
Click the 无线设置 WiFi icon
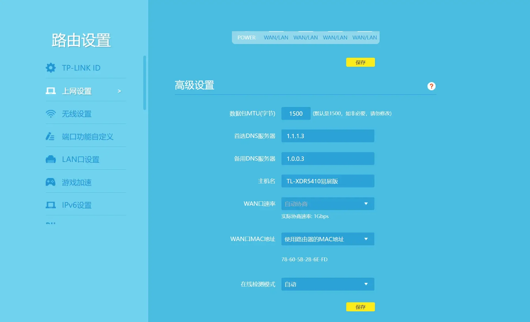[x=51, y=114]
